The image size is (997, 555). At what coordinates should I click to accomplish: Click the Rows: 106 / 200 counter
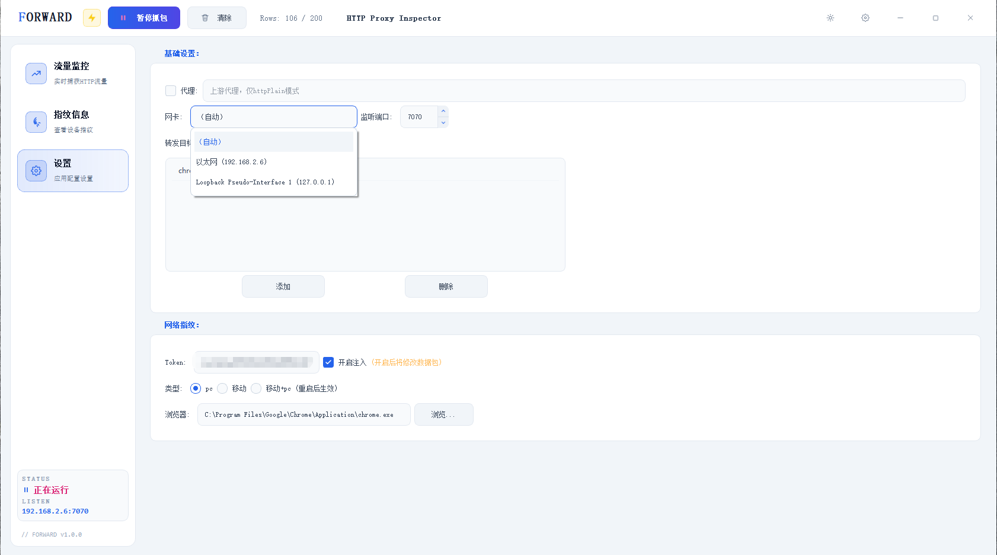291,18
